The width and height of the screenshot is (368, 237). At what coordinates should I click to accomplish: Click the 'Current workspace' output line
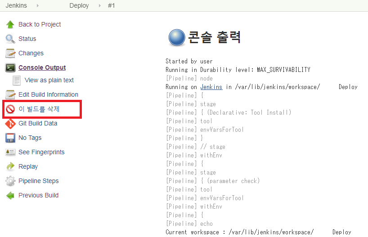[x=258, y=233]
